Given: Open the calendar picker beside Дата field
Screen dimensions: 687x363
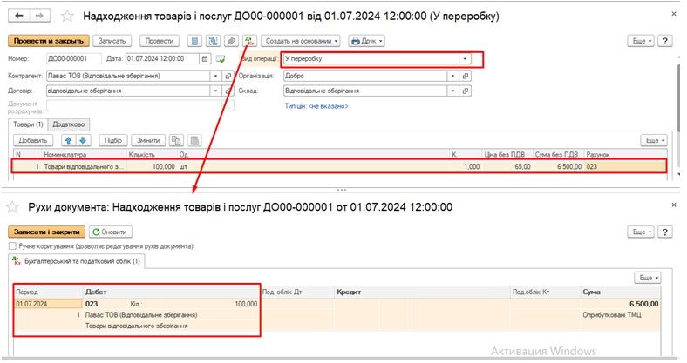Looking at the screenshot, I should point(205,58).
